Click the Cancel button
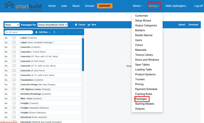 coord(80,25)
